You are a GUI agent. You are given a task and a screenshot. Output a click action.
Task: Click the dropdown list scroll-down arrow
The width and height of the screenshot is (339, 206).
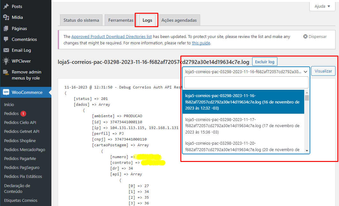click(307, 151)
